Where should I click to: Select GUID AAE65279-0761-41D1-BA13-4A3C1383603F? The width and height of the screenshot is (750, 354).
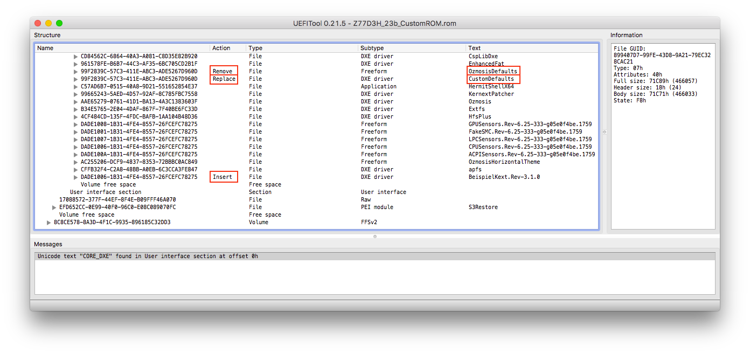[139, 101]
